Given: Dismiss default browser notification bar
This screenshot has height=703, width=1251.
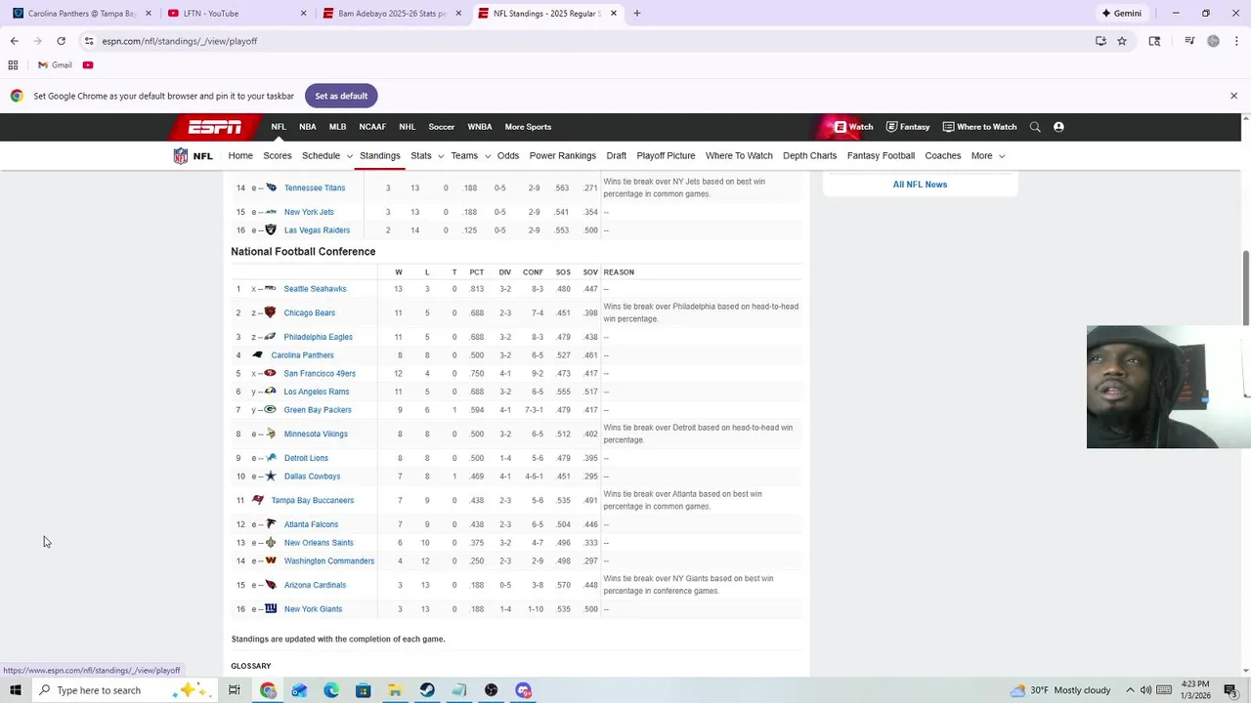Looking at the screenshot, I should [1233, 96].
